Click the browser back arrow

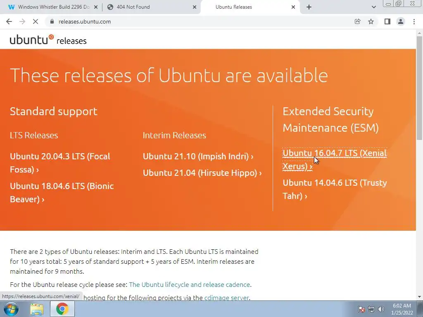[x=9, y=21]
